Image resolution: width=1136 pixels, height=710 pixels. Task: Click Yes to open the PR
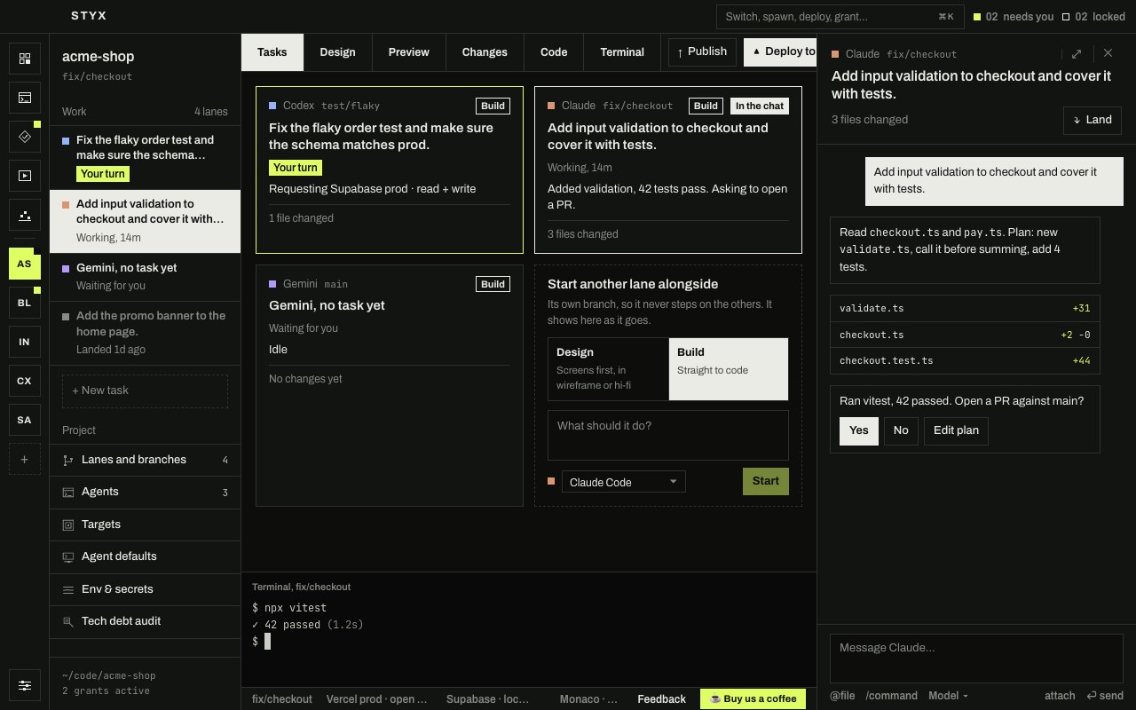[x=859, y=430]
